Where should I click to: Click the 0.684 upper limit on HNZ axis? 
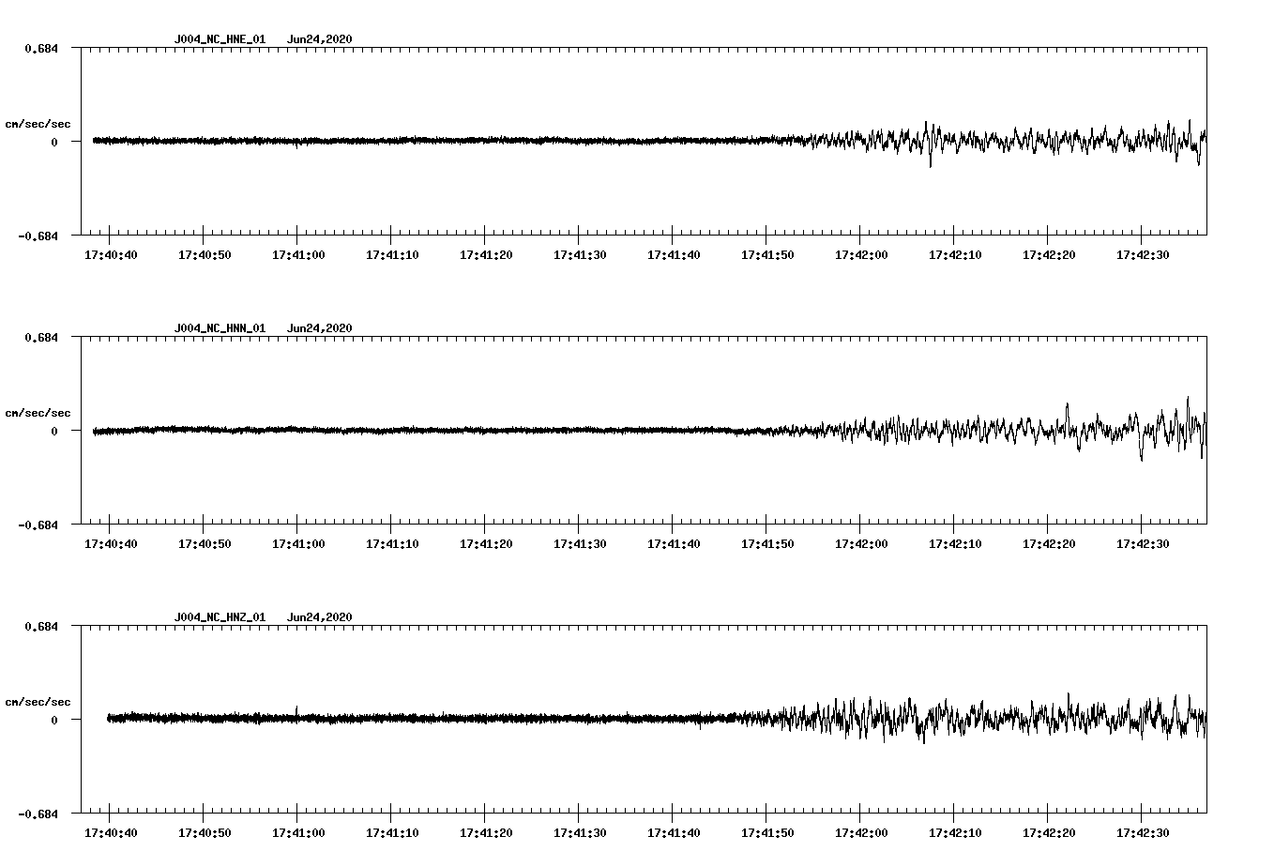(x=40, y=626)
